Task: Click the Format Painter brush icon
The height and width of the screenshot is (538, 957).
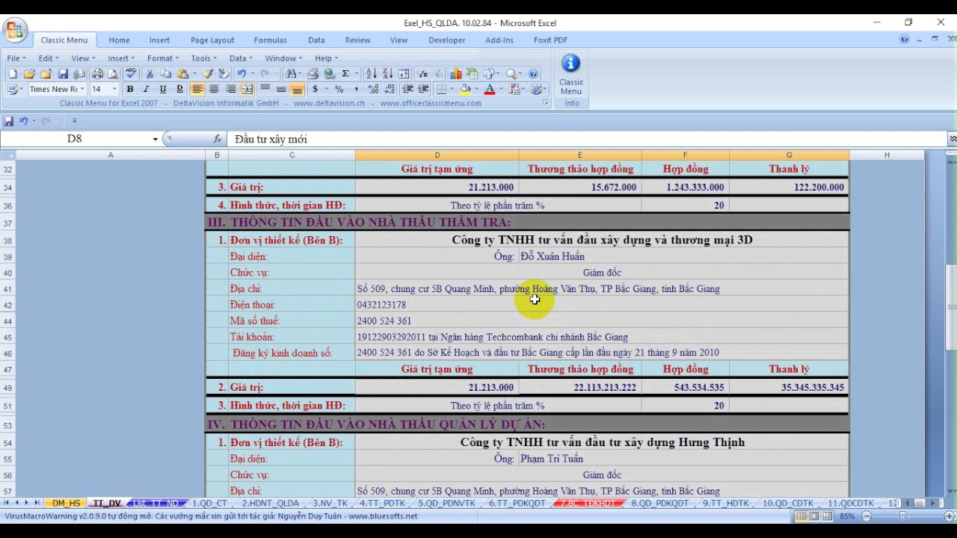Action: pos(207,74)
